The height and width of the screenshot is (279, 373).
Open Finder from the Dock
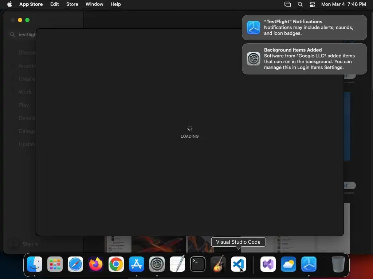pos(35,264)
